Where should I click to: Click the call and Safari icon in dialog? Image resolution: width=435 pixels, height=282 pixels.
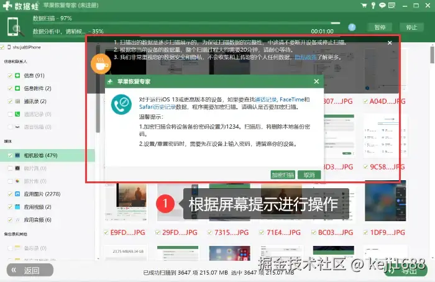(x=122, y=104)
